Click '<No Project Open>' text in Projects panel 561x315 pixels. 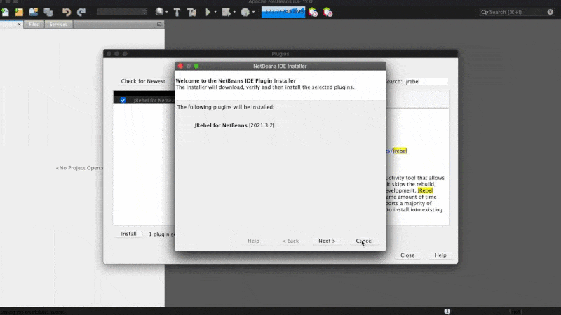[79, 168]
